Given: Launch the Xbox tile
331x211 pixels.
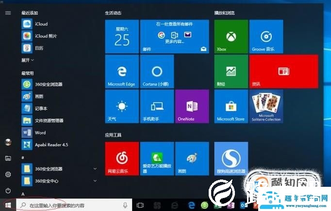Looking at the screenshot, I should pyautogui.click(x=231, y=36).
